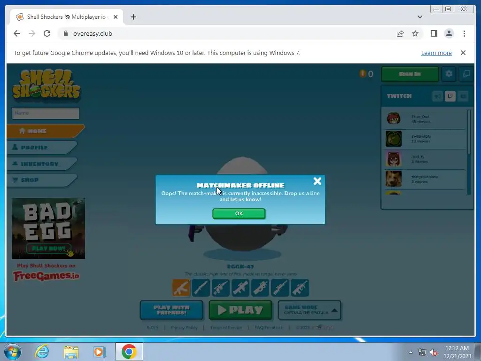Open the Windows Start menu
481x361 pixels.
pyautogui.click(x=13, y=352)
